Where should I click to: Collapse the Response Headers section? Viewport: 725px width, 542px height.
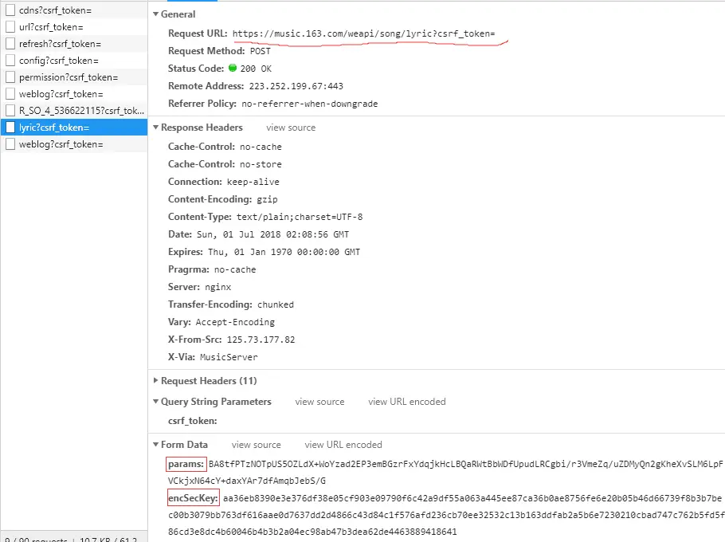click(156, 128)
